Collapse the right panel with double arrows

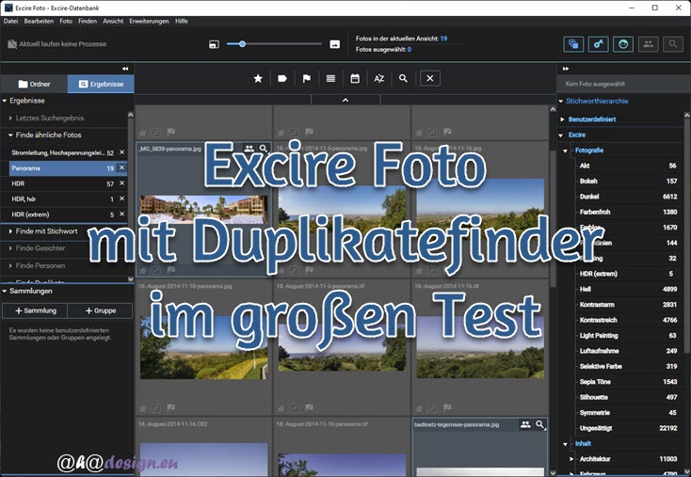[566, 69]
